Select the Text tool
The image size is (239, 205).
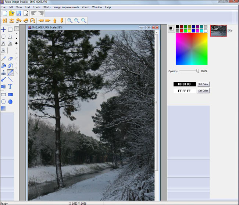click(10, 87)
